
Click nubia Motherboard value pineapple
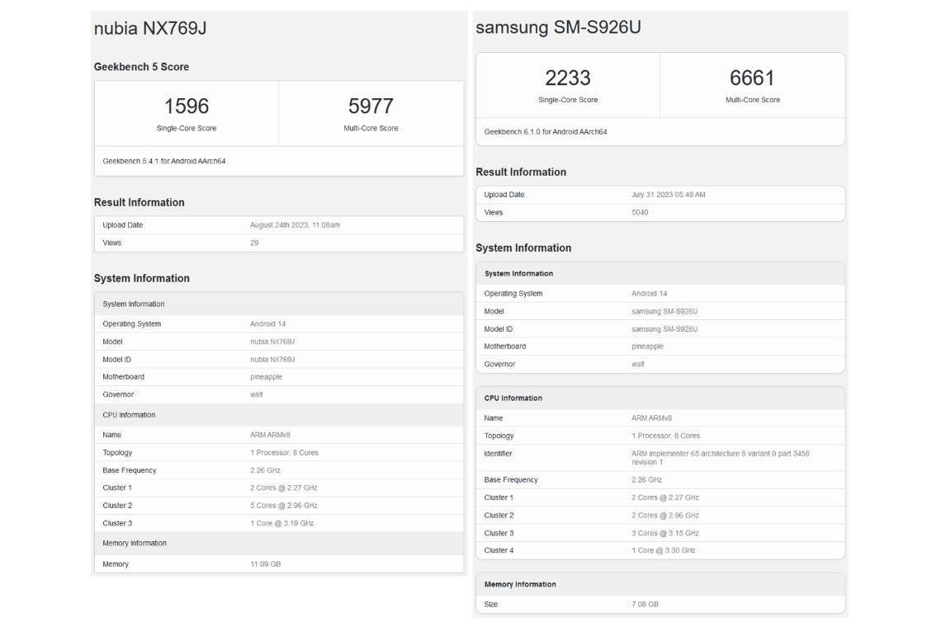(x=266, y=377)
